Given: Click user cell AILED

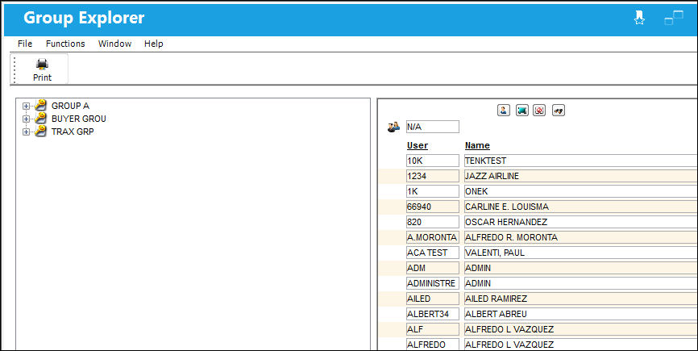Looking at the screenshot, I should click(432, 299).
